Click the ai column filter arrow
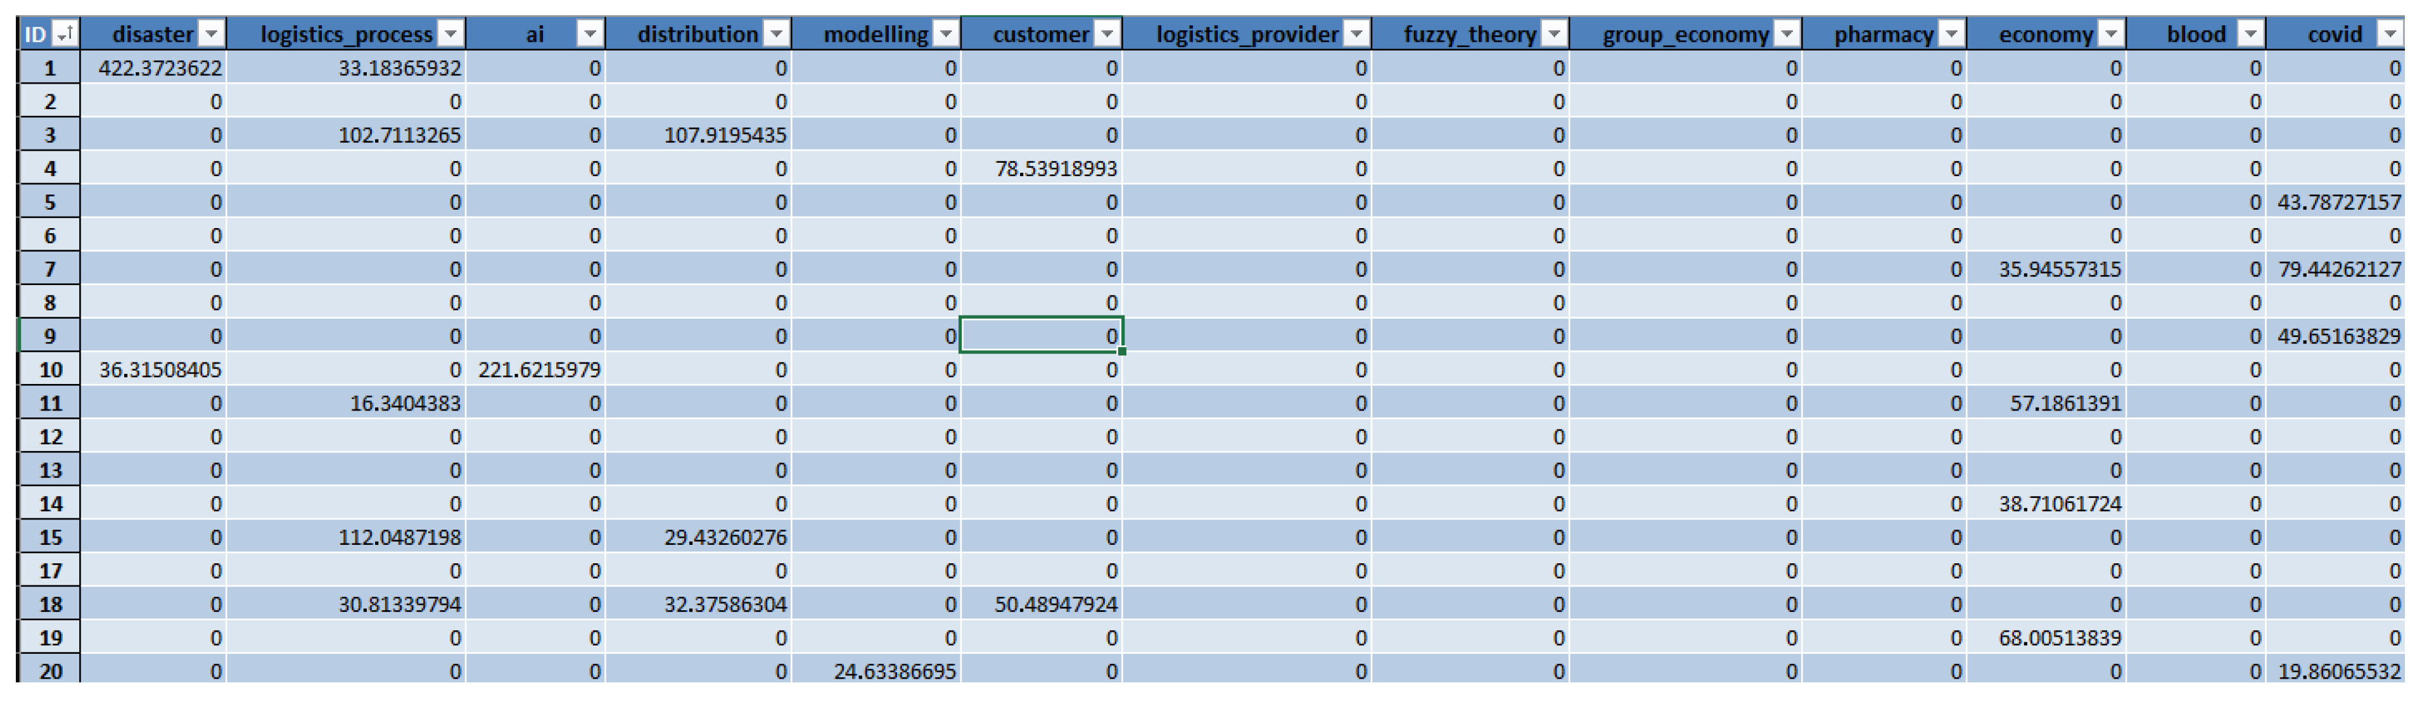The height and width of the screenshot is (702, 2422). coord(590,35)
